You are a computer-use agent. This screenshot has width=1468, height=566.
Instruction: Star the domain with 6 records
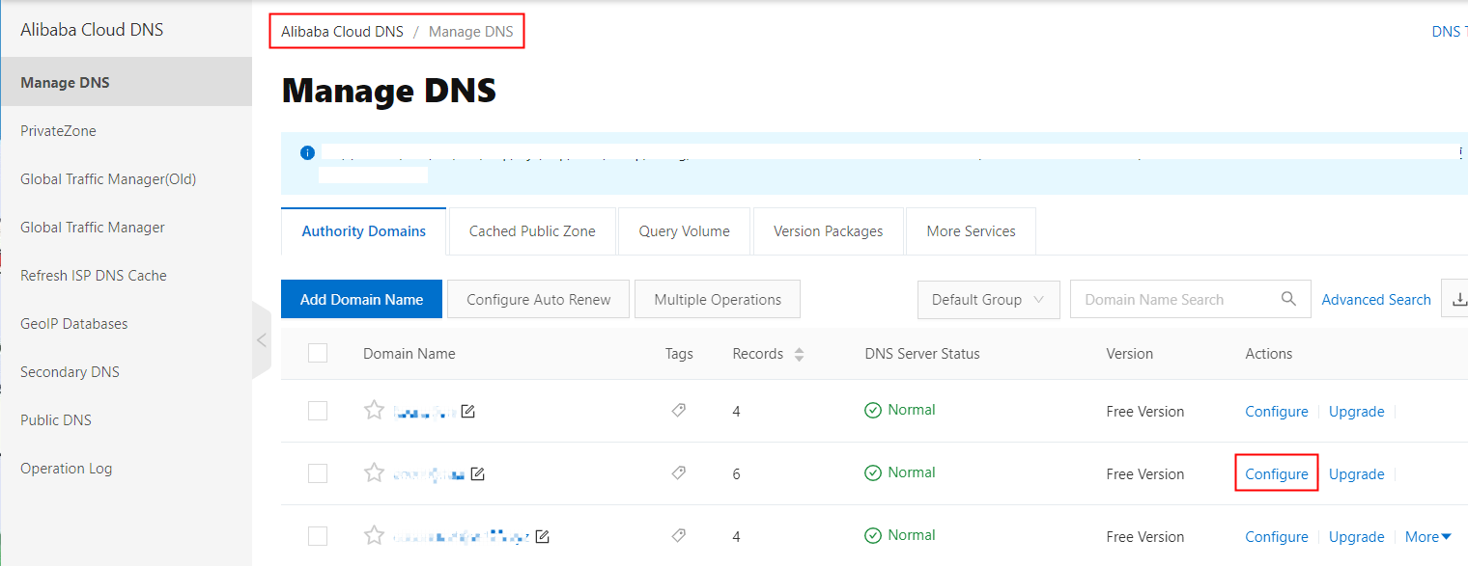point(374,473)
